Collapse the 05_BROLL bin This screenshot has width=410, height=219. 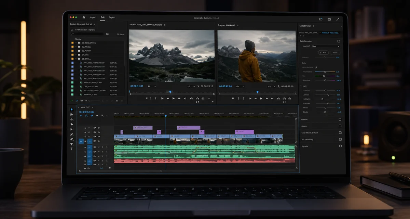(76, 59)
